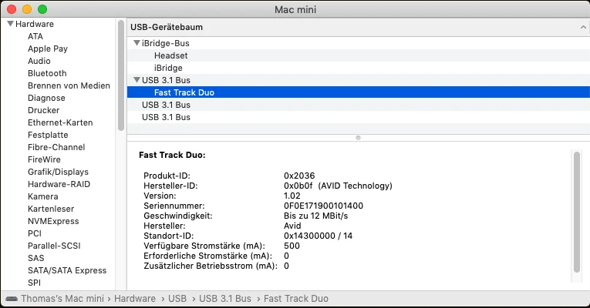Viewport: 590px width, 308px height.
Task: Click the sidebar vertical scrollbar
Action: pos(121,75)
